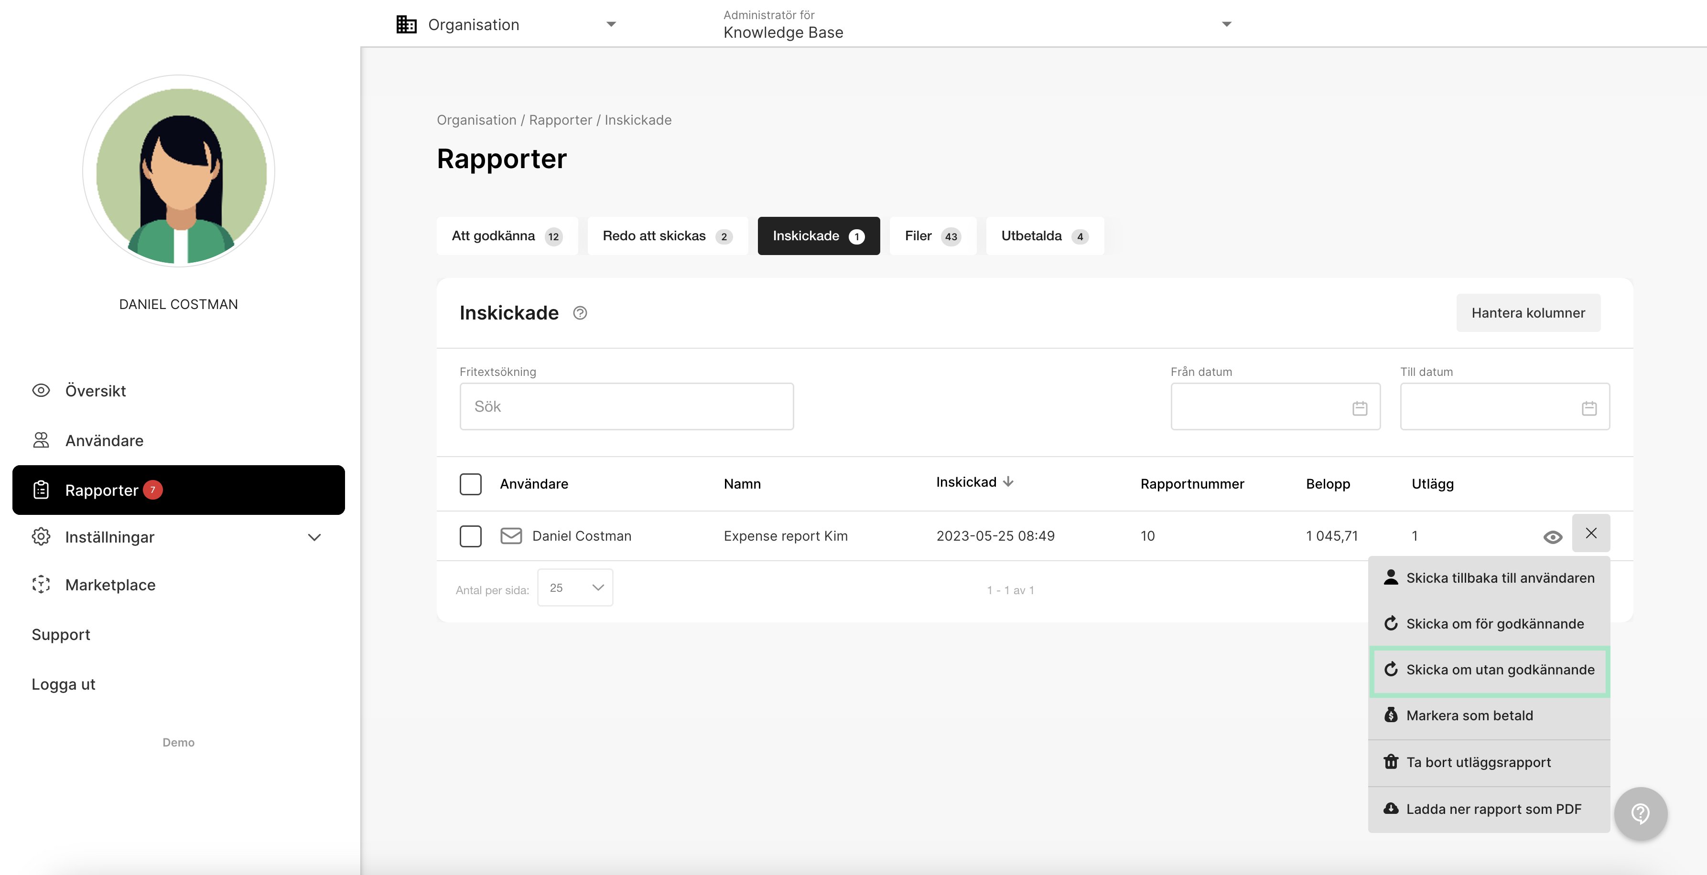
Task: Click the Rapportnummer column header
Action: point(1192,483)
